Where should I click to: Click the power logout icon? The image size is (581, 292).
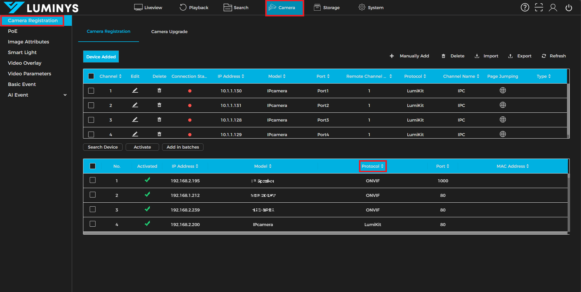point(569,8)
